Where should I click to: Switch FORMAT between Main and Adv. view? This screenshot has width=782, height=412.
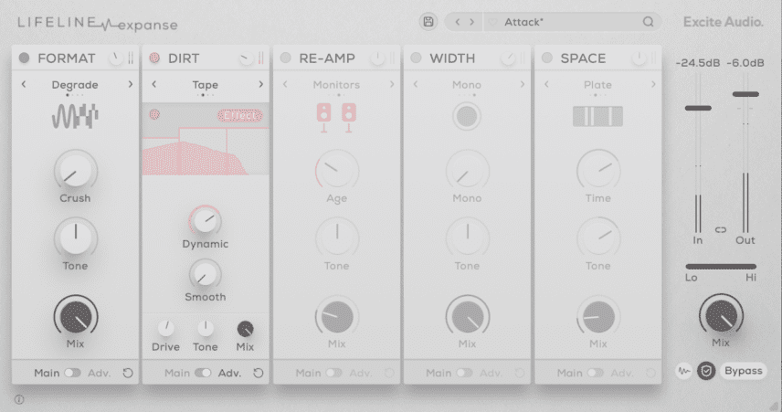[x=72, y=373]
